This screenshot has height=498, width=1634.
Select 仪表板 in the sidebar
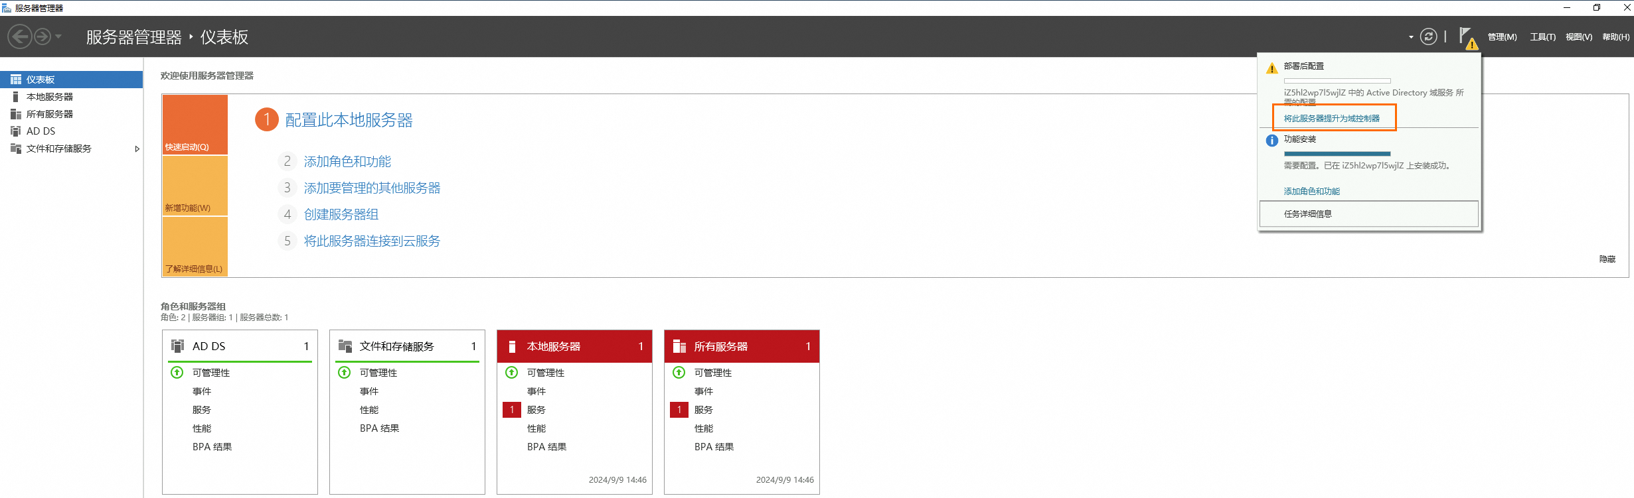pyautogui.click(x=72, y=80)
